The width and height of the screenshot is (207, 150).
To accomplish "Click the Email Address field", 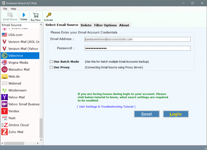I will click(x=137, y=39).
